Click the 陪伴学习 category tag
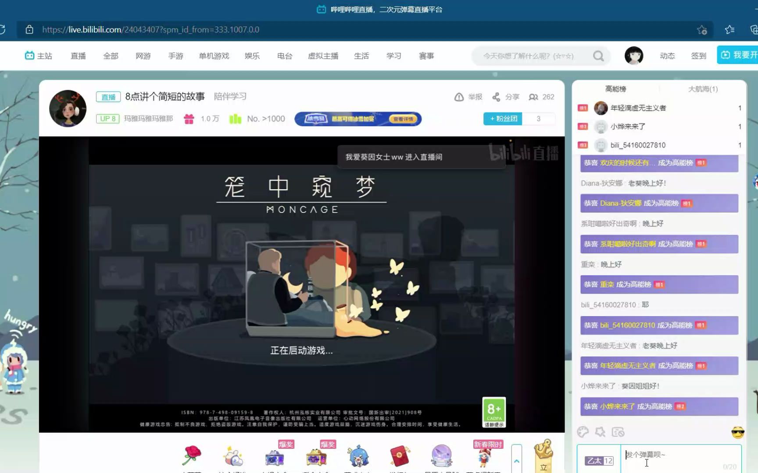 pos(230,96)
